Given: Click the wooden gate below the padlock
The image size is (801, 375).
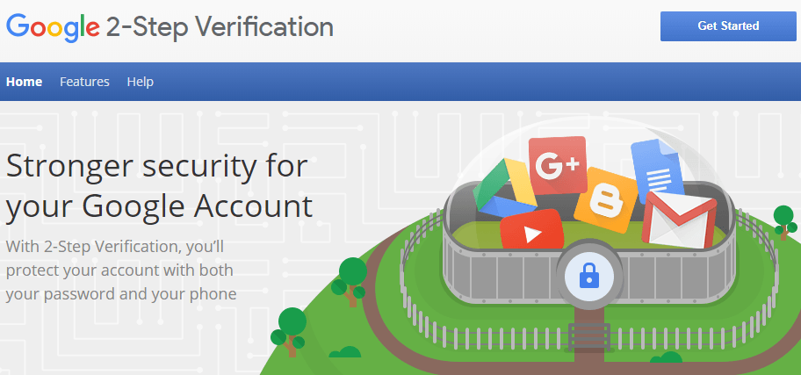Looking at the screenshot, I should (x=589, y=335).
